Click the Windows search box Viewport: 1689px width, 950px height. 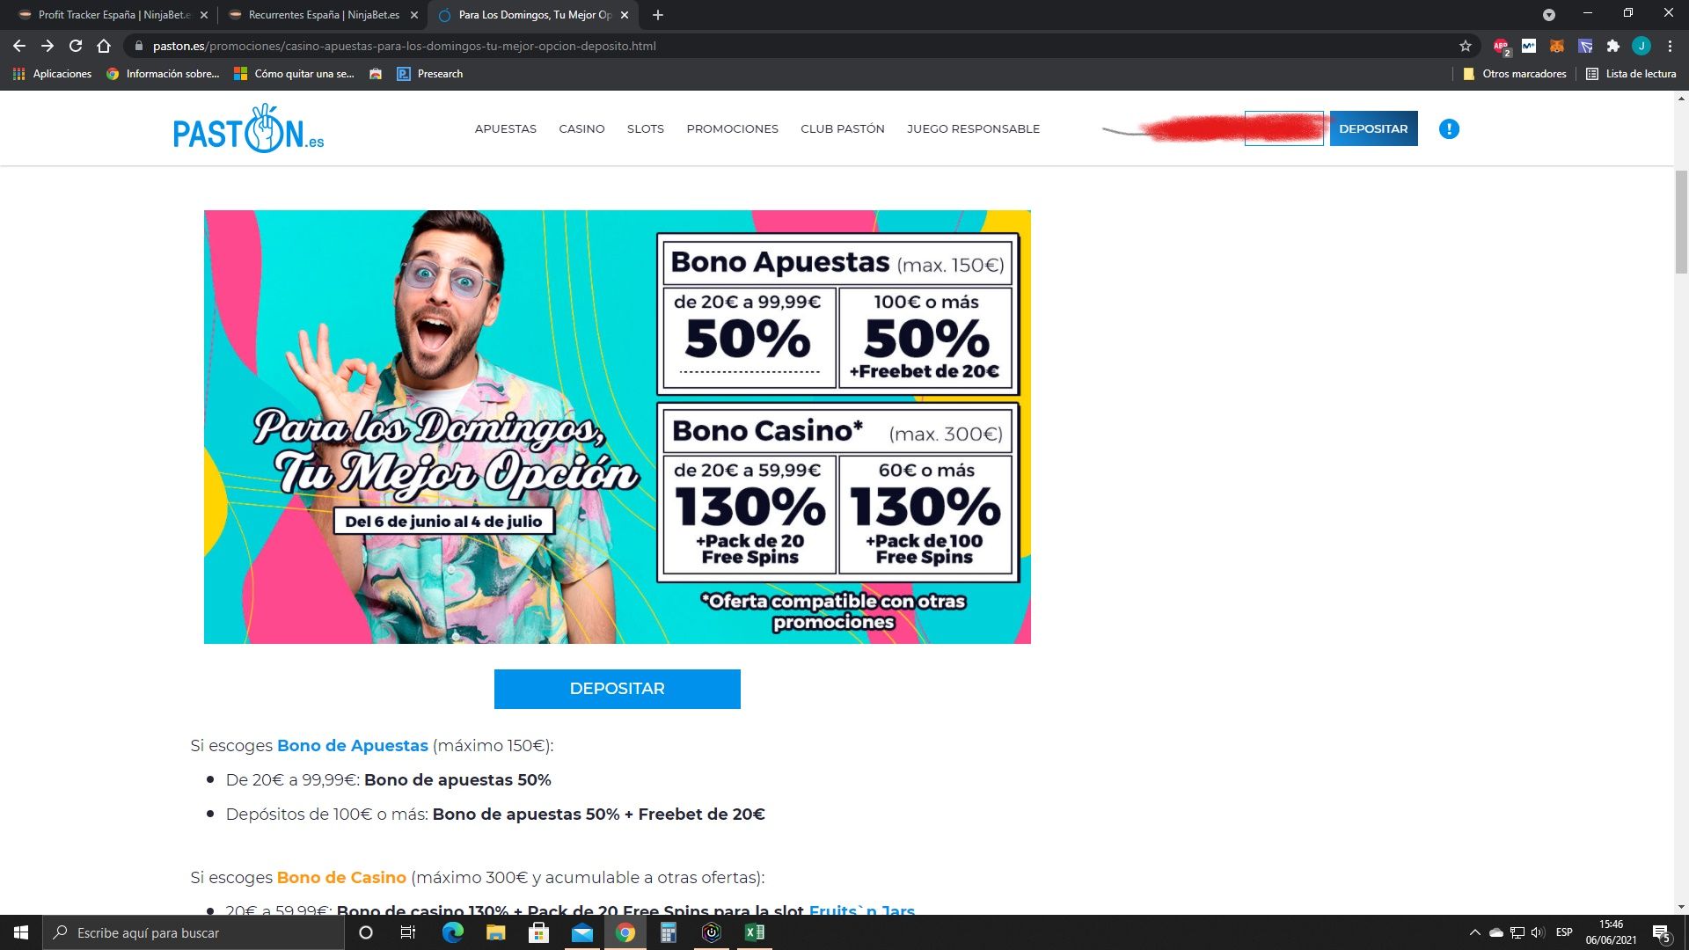(x=194, y=932)
